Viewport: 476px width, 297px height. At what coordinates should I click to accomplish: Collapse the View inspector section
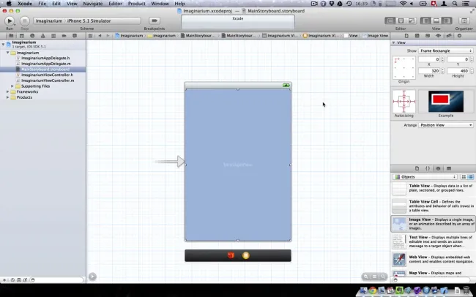394,42
